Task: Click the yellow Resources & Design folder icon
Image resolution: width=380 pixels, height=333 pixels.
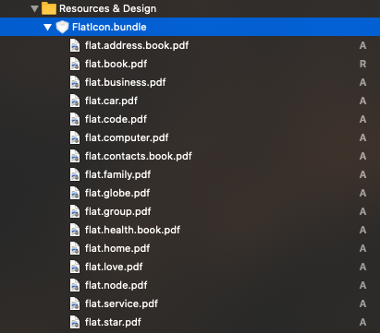Action: pos(49,8)
